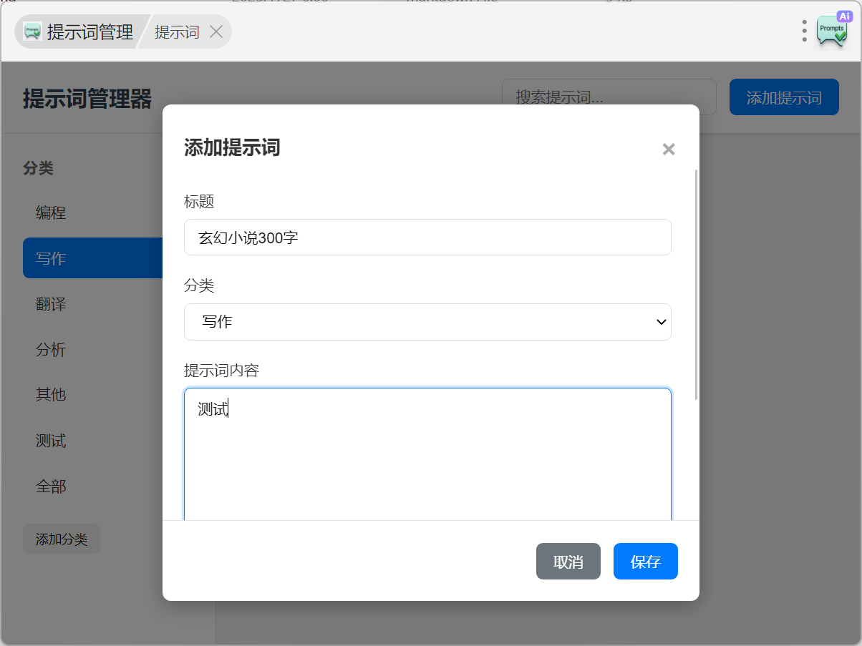Click the 搜索提示词 search box

(609, 97)
